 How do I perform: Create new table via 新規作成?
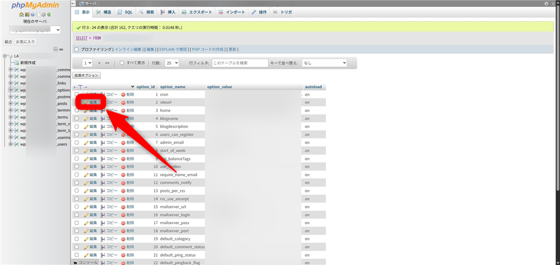pos(28,63)
